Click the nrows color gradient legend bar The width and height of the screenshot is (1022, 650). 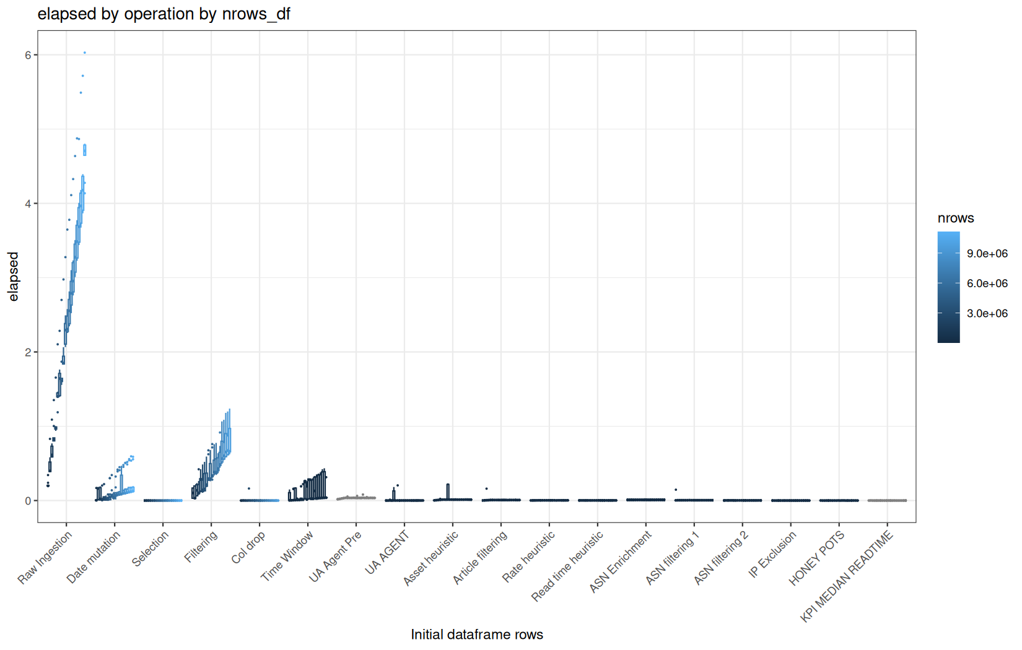(948, 287)
